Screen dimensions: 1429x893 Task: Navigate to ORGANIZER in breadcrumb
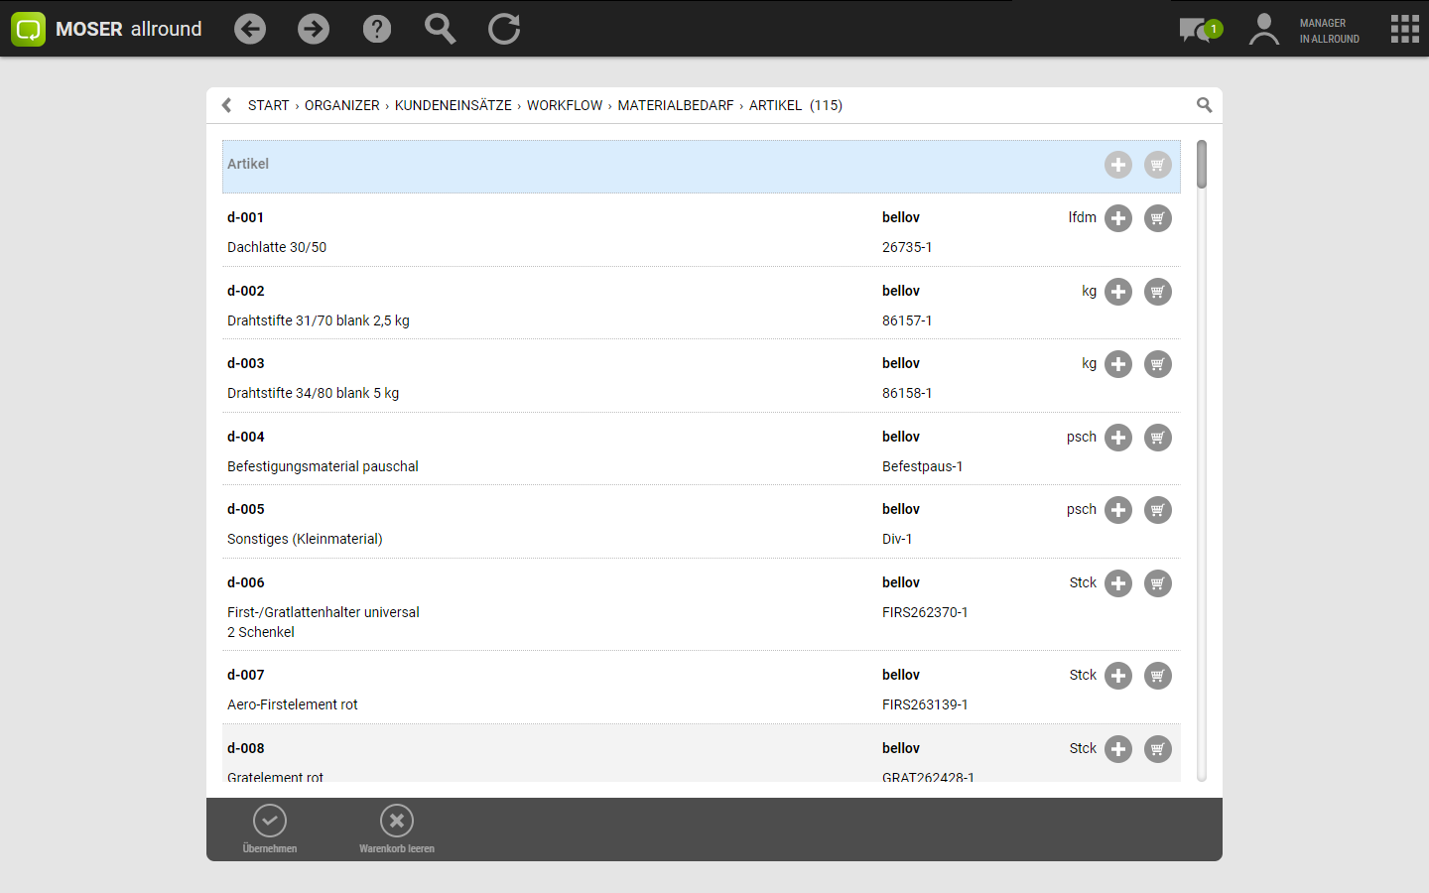click(341, 105)
